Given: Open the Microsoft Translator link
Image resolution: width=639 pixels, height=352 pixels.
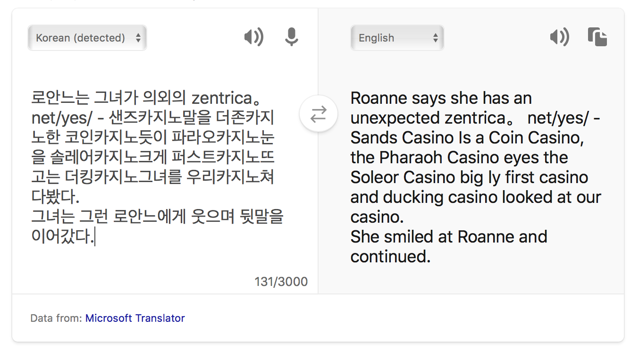Looking at the screenshot, I should coord(135,318).
